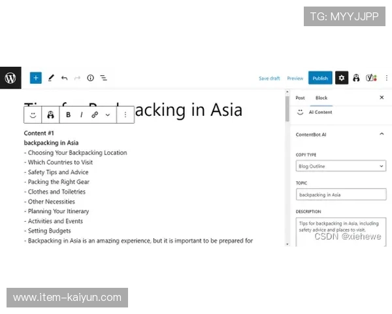Click the WordPress logo icon
Image resolution: width=392 pixels, height=314 pixels.
coord(10,78)
